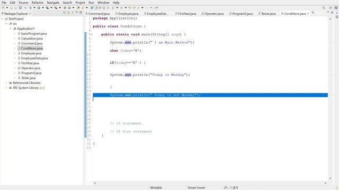This screenshot has height=190, width=339.
Task: Open the Debug configurations dropdown arrow
Action: tap(34, 8)
